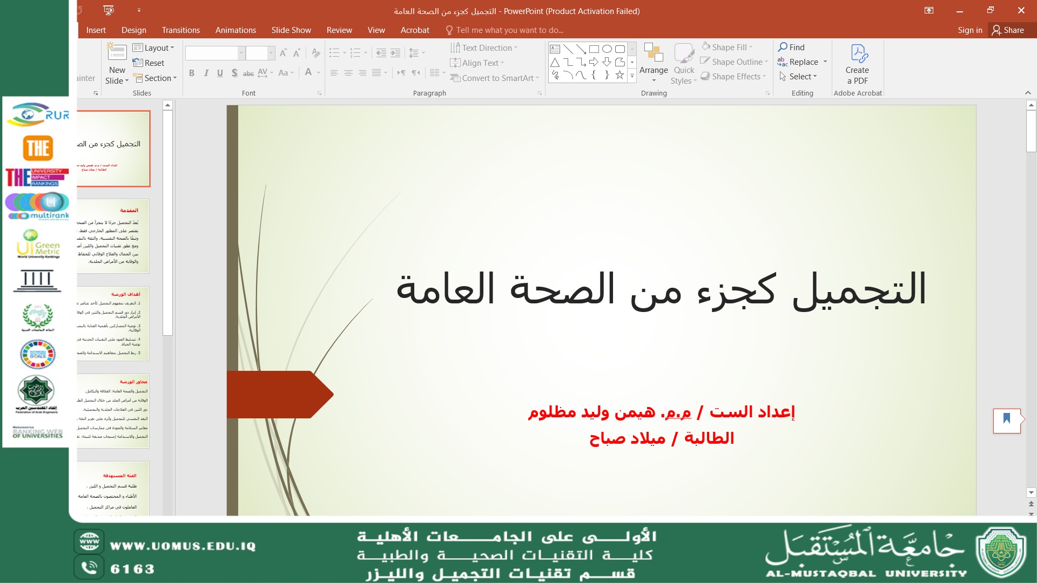The height and width of the screenshot is (583, 1037).
Task: Toggle Bold formatting
Action: tap(191, 73)
